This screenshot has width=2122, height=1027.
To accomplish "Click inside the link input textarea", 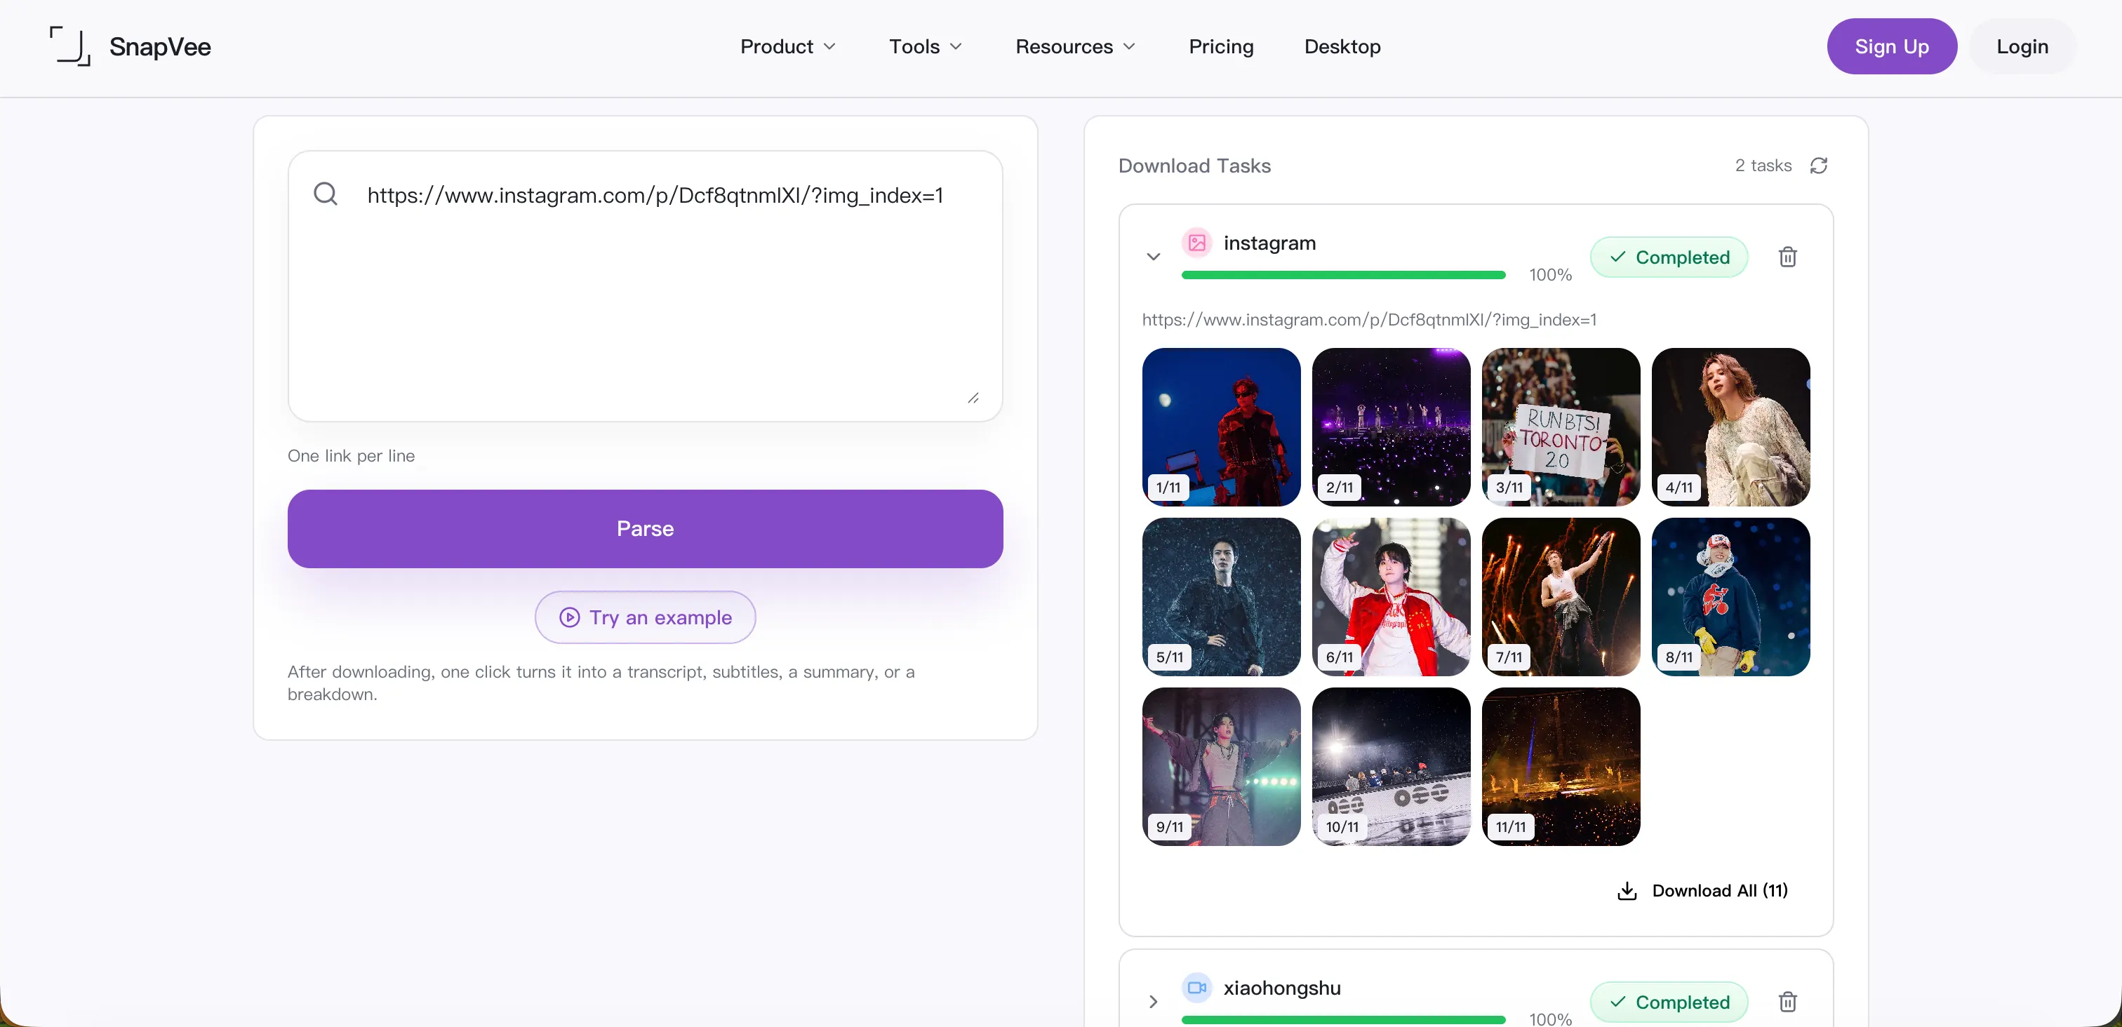I will pyautogui.click(x=645, y=286).
